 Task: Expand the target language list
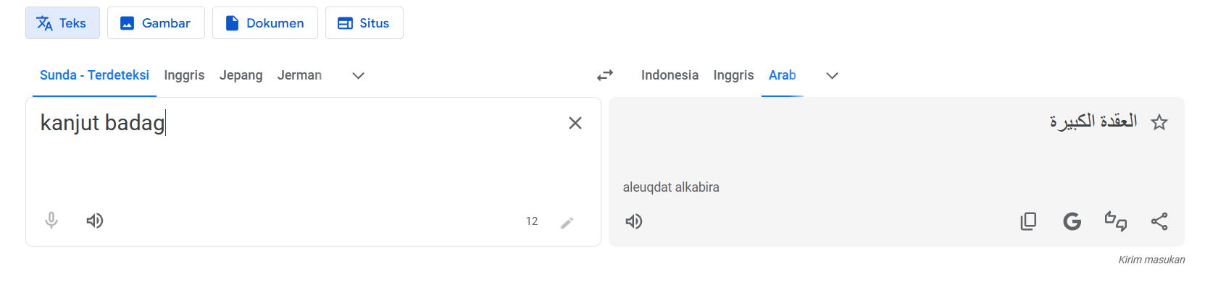point(832,75)
